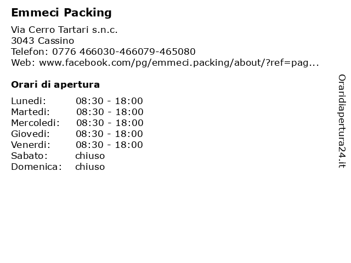Click the Lunedi 08:30 - 18:00 time text
Viewport: 351px width, 263px height.
[109, 101]
